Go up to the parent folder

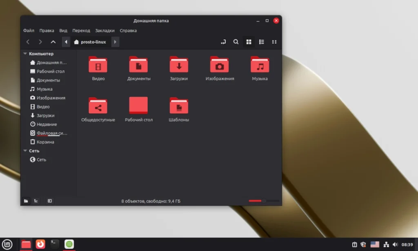pyautogui.click(x=53, y=42)
